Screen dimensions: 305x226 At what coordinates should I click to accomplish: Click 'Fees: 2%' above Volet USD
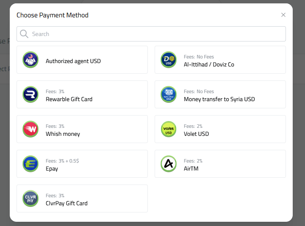tap(193, 126)
